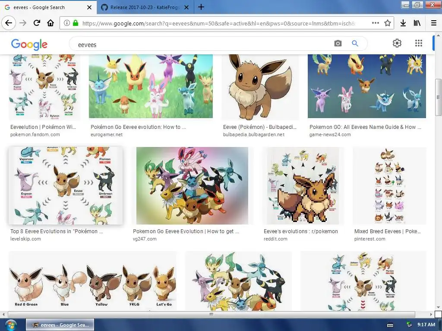Open the bottom-row Eeveelutions group pile image
The width and height of the screenshot is (442, 331).
tap(238, 281)
